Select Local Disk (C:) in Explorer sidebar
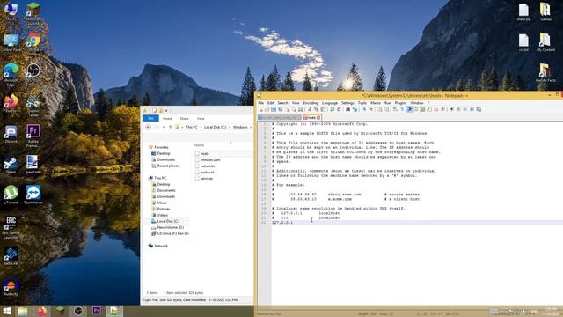This screenshot has width=563, height=317. 168,221
